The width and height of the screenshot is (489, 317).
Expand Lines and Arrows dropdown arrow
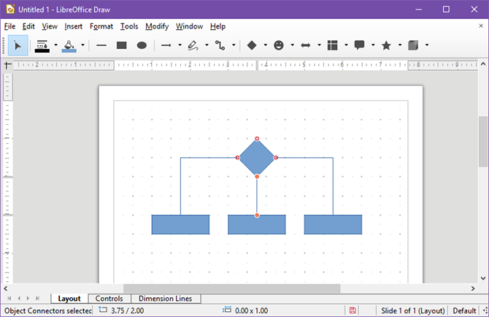(180, 45)
